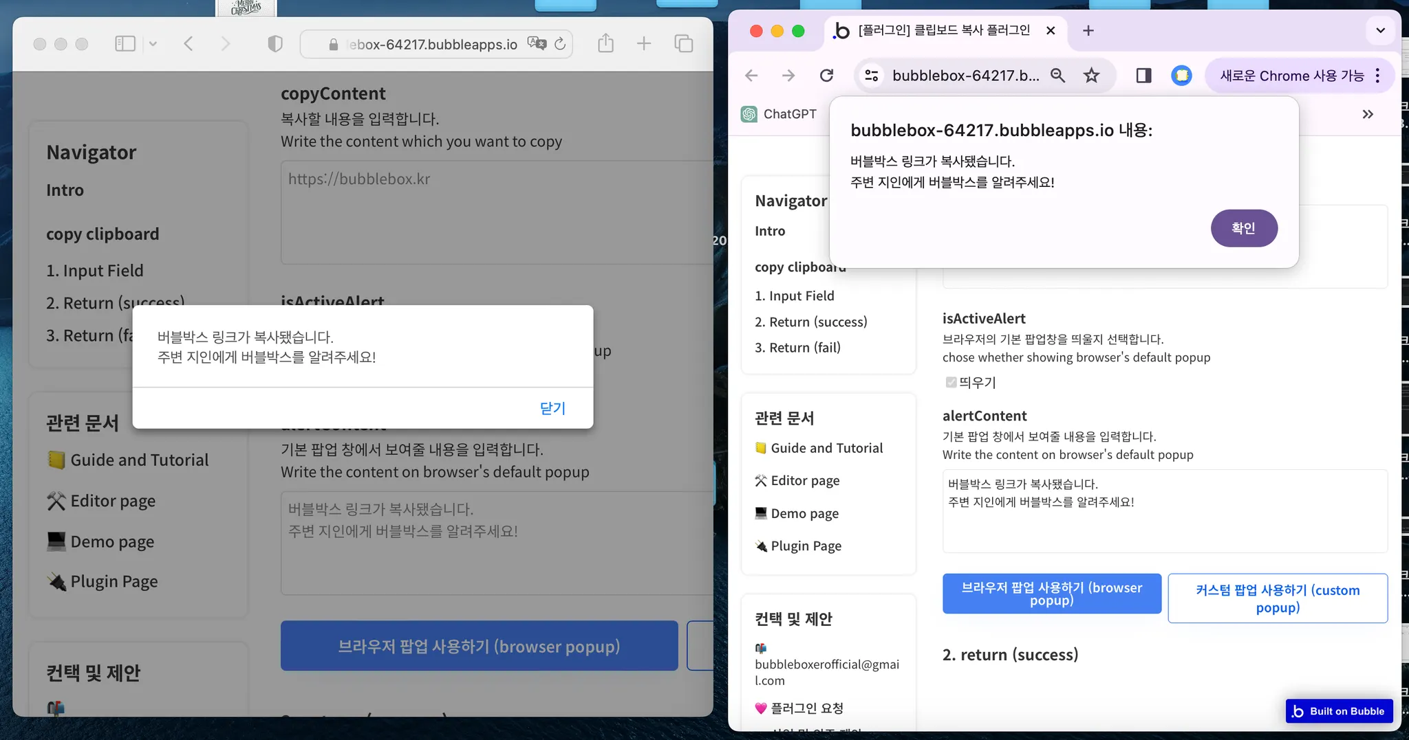Open a new Chrome tab
The image size is (1409, 740).
click(x=1088, y=30)
